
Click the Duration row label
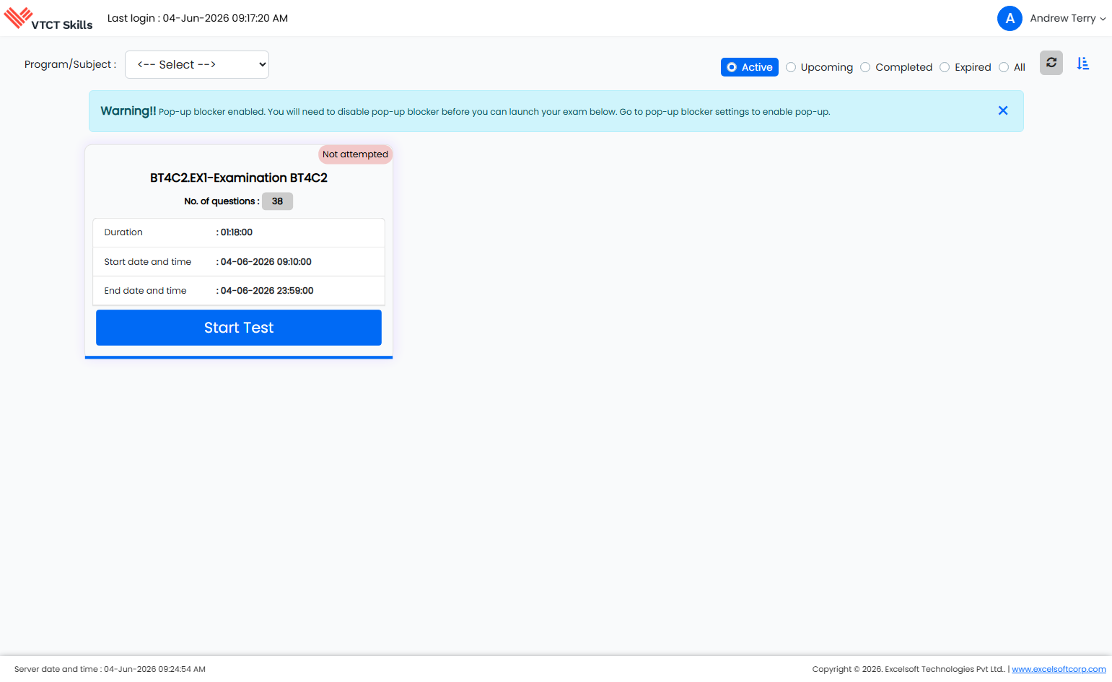coord(123,232)
